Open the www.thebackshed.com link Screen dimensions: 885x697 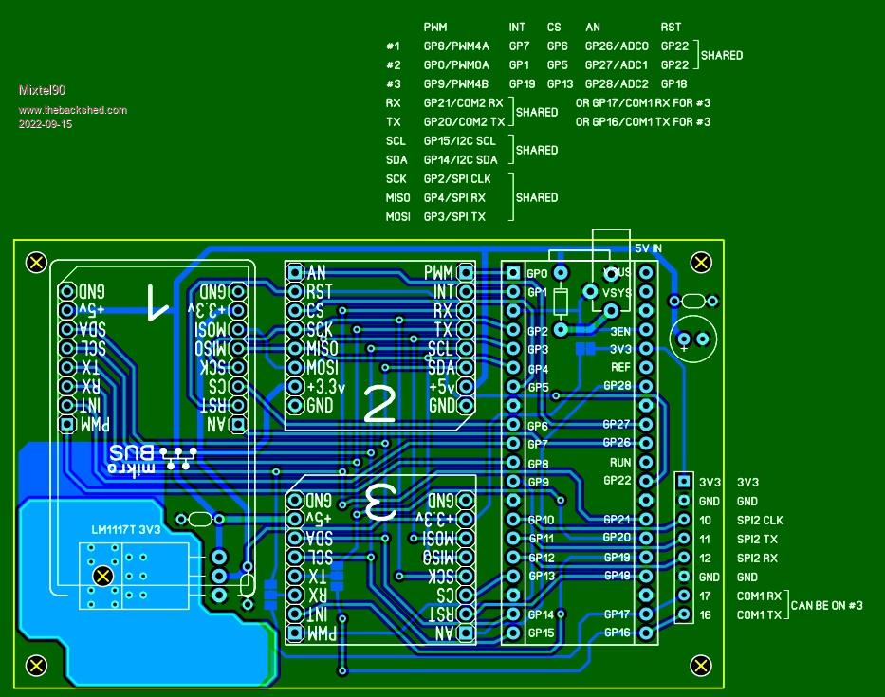tap(72, 110)
